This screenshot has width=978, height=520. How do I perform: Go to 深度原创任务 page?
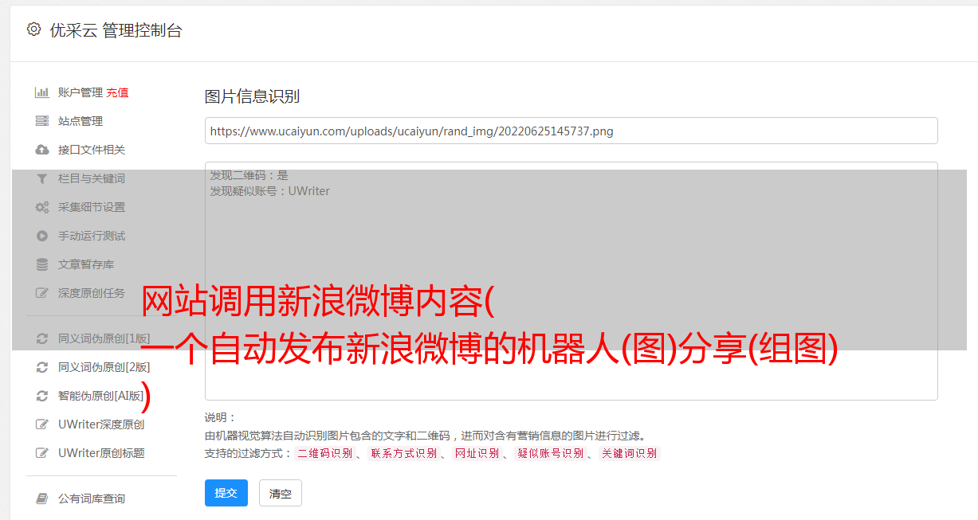tap(92, 293)
